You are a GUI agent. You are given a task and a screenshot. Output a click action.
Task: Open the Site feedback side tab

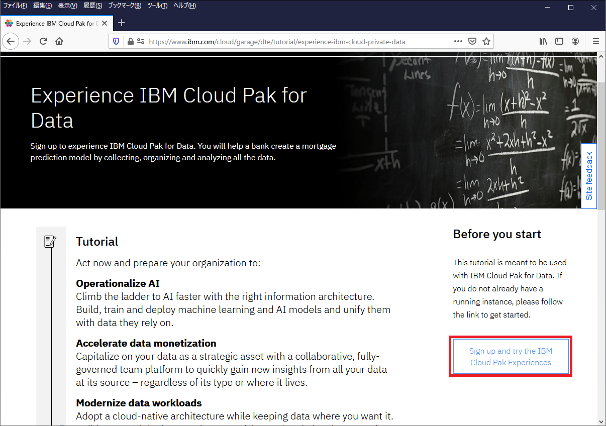tap(589, 176)
